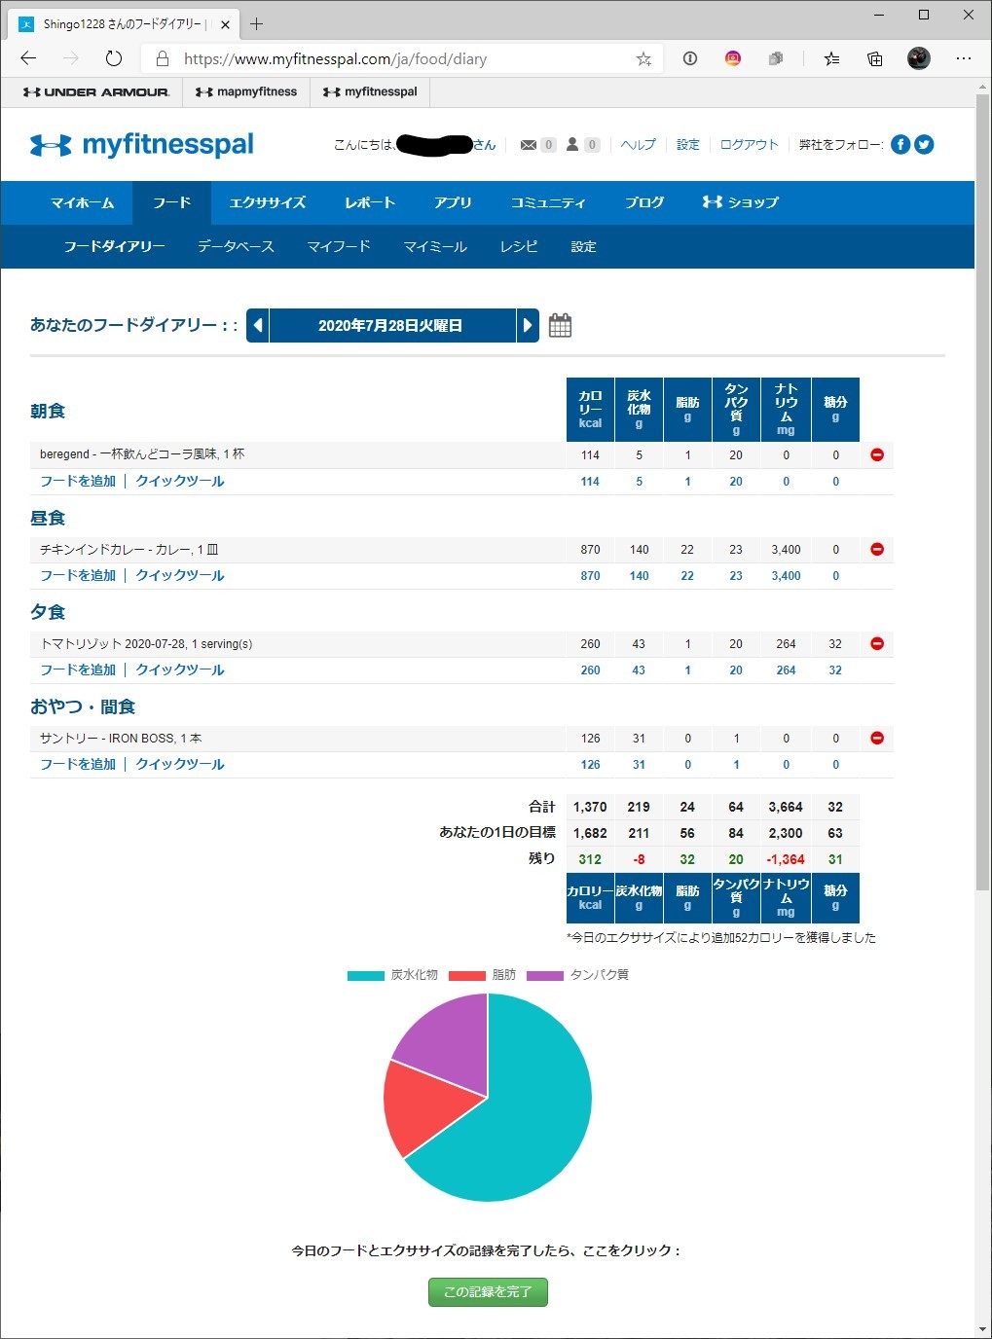Open the calendar date picker icon
992x1339 pixels.
click(560, 325)
